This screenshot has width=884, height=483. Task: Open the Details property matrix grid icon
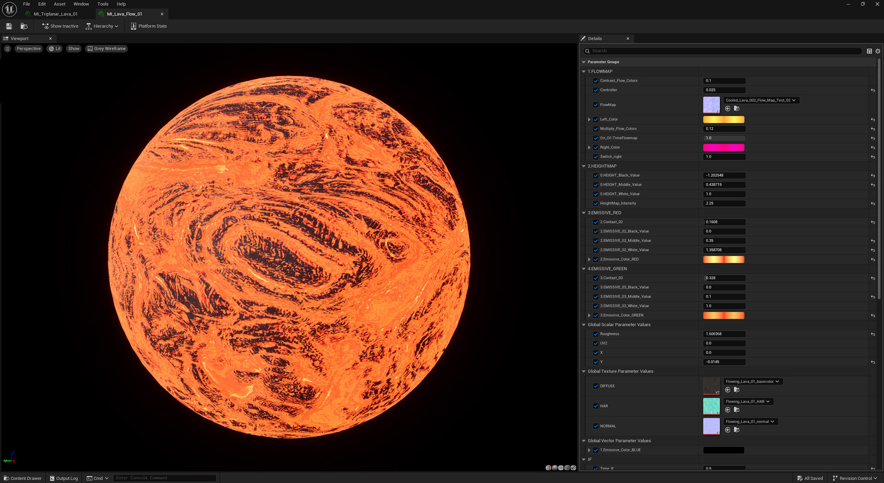[x=869, y=51]
